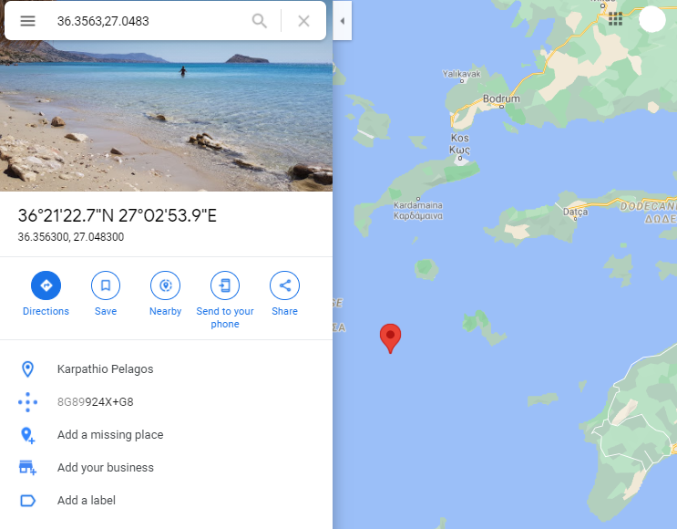This screenshot has width=677, height=529.
Task: Click the search magnifier icon
Action: pyautogui.click(x=259, y=21)
